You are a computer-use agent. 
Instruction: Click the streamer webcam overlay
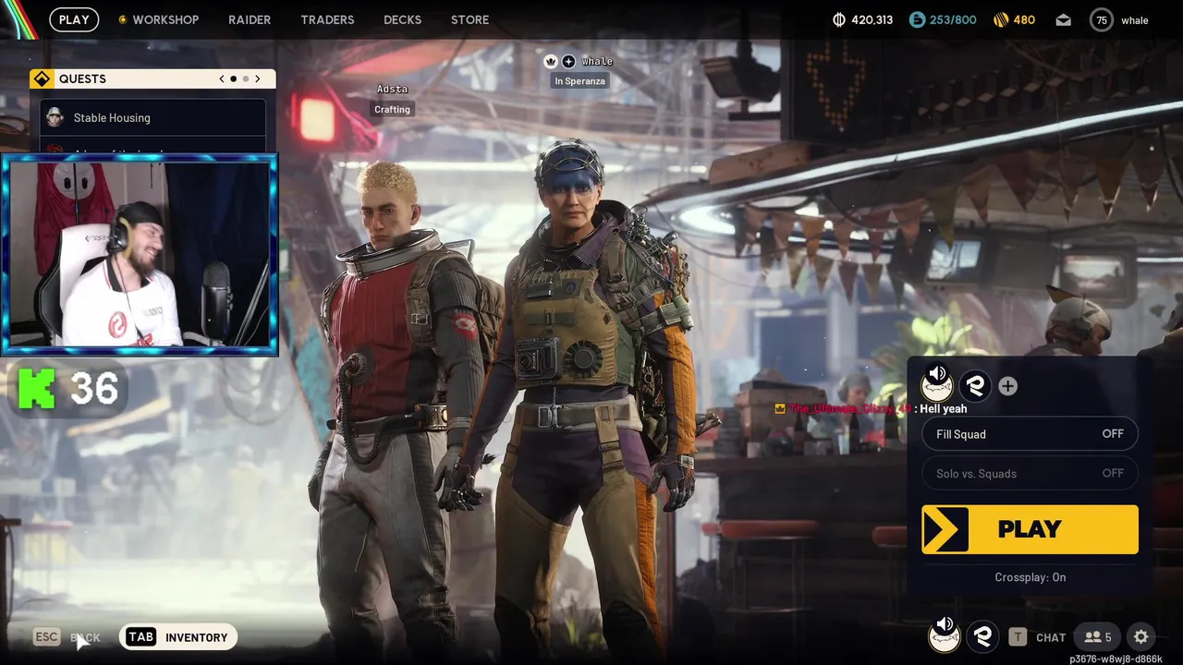coord(140,255)
